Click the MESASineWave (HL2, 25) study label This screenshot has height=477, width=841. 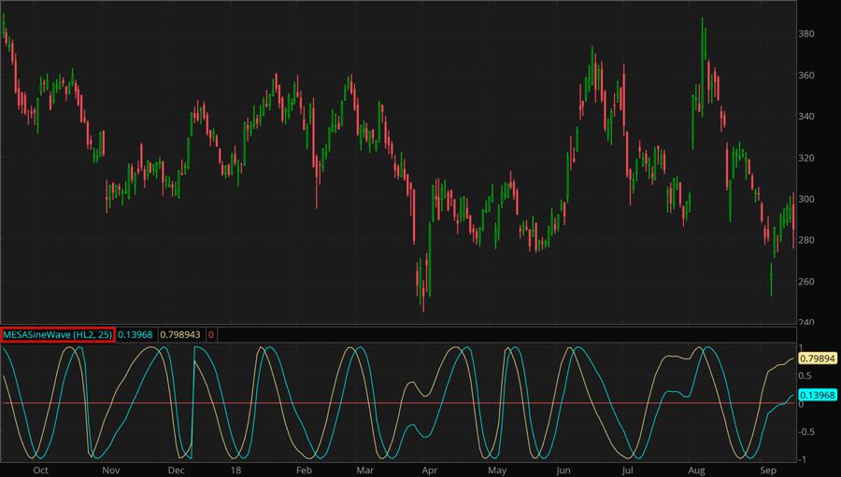click(x=58, y=334)
